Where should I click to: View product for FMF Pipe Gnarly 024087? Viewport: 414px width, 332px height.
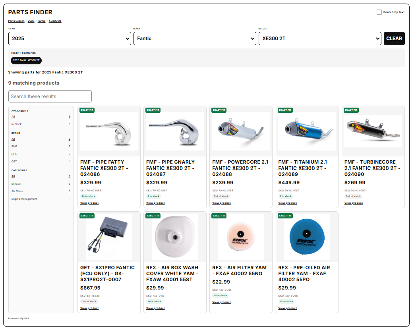point(155,203)
